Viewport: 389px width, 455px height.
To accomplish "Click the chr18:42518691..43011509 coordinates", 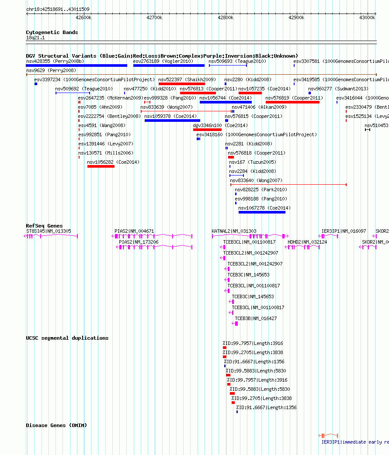I will [x=58, y=9].
